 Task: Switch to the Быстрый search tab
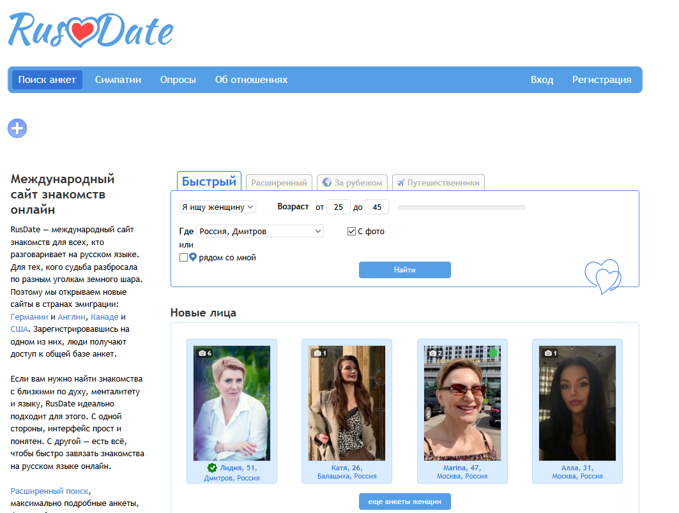tap(209, 181)
